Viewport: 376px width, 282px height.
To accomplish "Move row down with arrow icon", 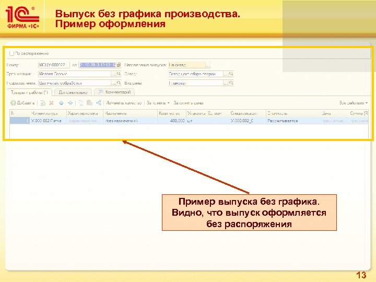I will click(x=70, y=103).
